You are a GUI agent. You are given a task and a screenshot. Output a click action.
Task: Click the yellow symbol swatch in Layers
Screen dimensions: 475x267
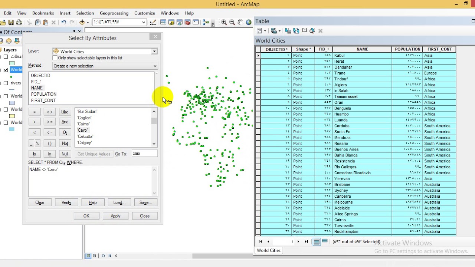coord(12,116)
